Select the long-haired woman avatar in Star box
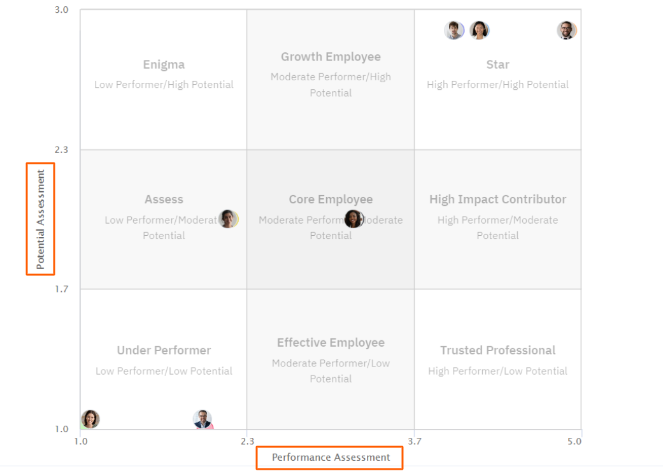Image resolution: width=663 pixels, height=471 pixels. click(479, 30)
